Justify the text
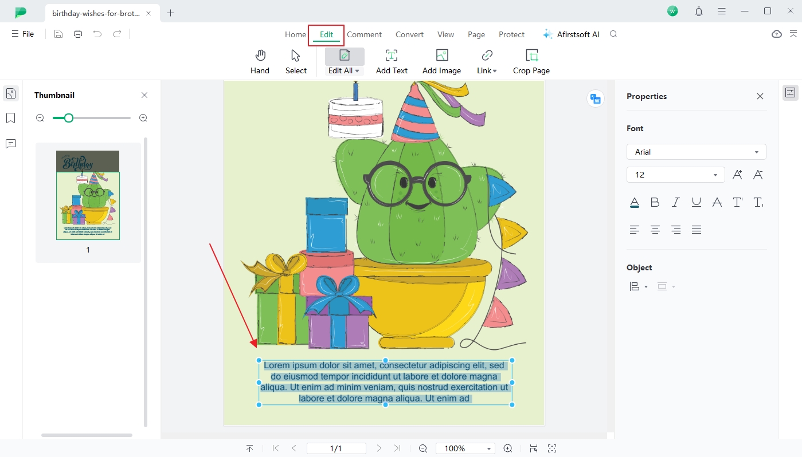Viewport: 802px width, 457px height. point(697,230)
